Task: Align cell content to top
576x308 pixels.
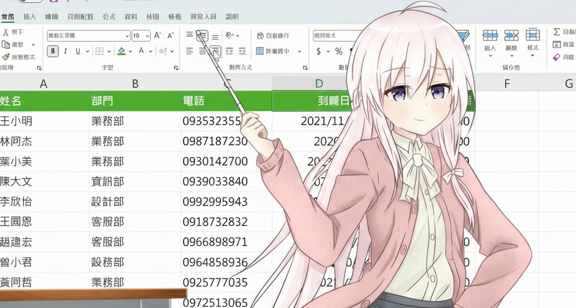Action: coord(190,35)
